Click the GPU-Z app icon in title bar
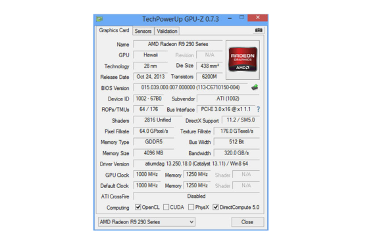 point(99,19)
